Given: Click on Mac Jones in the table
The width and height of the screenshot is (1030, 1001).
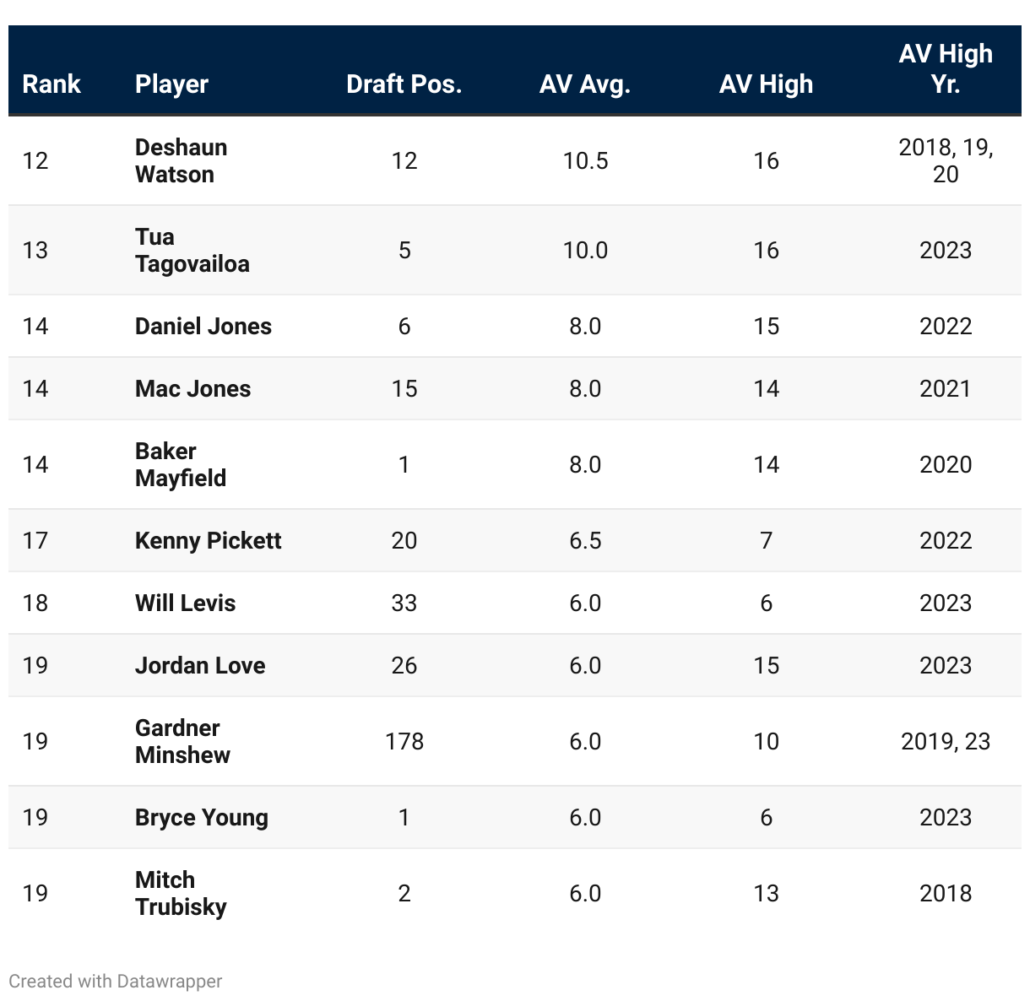Looking at the screenshot, I should (192, 388).
